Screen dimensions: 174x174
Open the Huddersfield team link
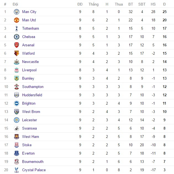[32, 95]
